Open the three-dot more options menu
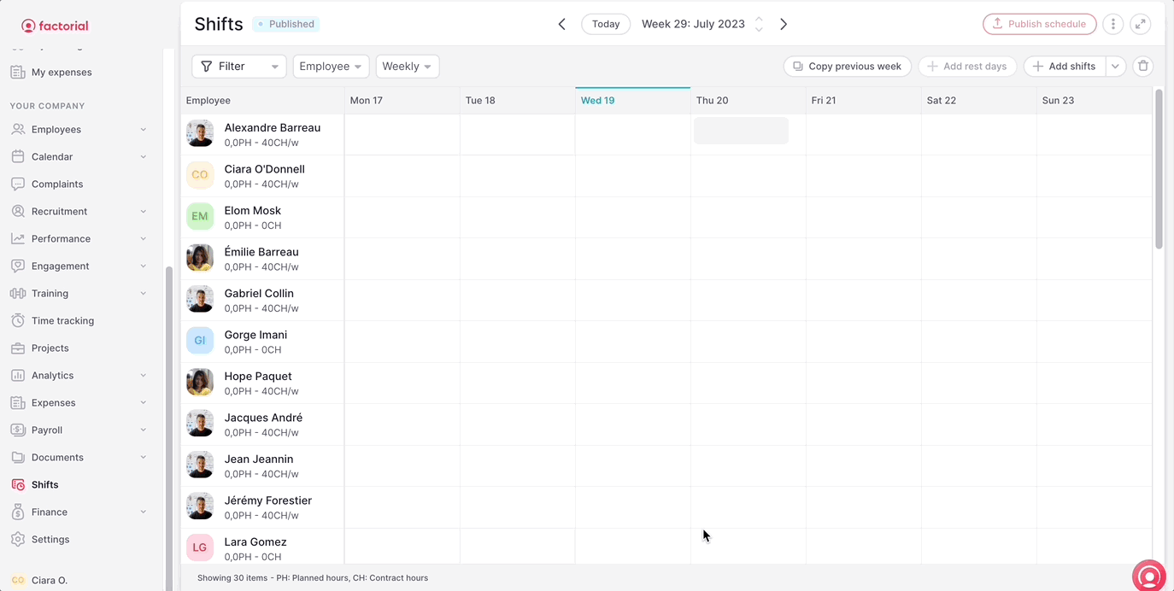This screenshot has height=591, width=1174. (1112, 24)
